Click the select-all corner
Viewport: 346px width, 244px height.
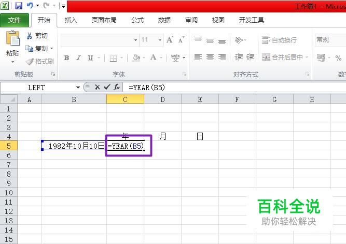9,99
